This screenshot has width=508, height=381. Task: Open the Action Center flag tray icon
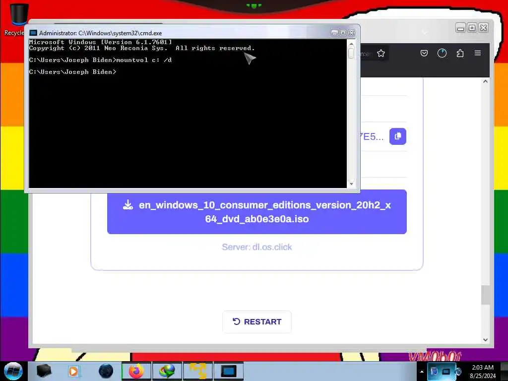(x=435, y=371)
